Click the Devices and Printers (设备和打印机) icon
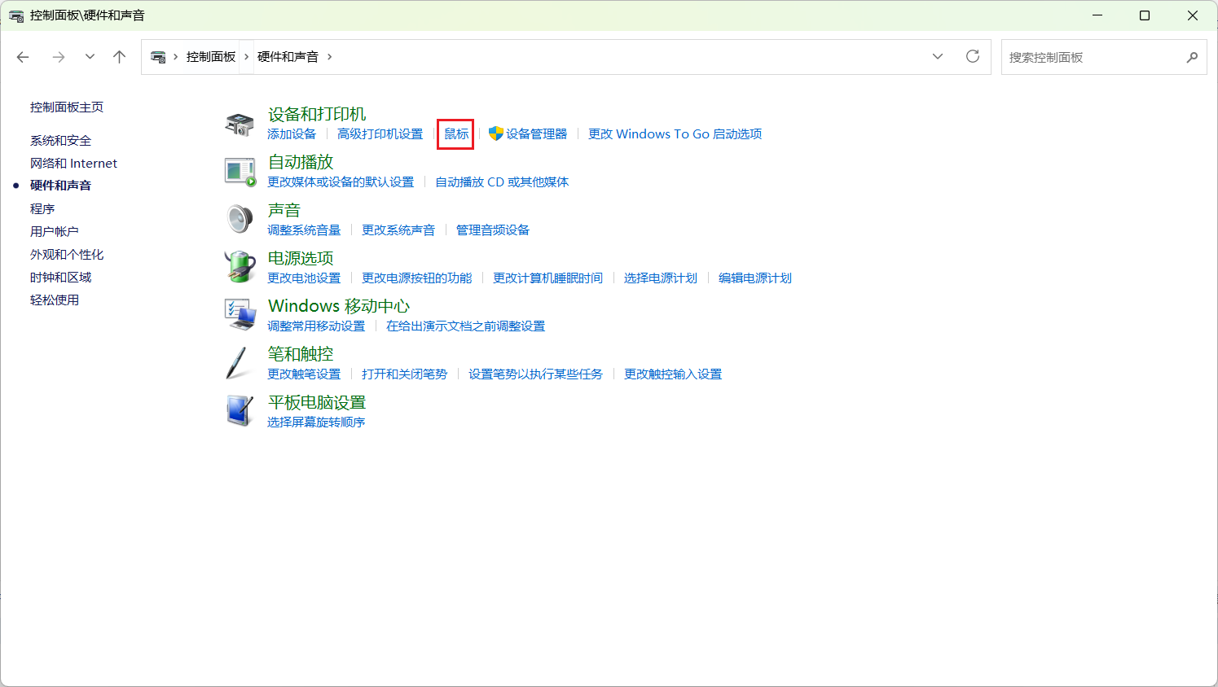This screenshot has height=687, width=1218. tap(240, 125)
